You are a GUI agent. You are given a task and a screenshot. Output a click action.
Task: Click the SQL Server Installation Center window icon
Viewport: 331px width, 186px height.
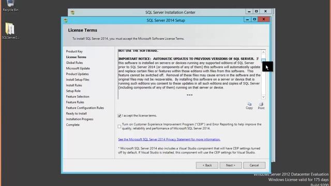point(72,12)
